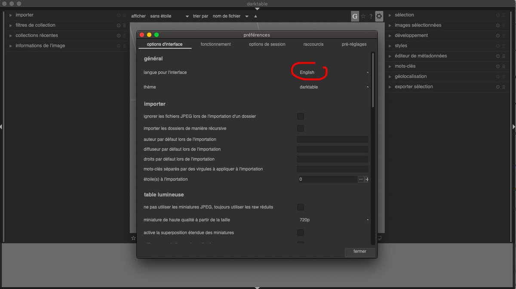Screen dimensions: 516x289
Task: Click the 'auteur par défaut' input field
Action: tap(332, 139)
